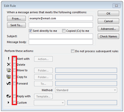This screenshot has width=124, height=112.
Task: Open the Method Standard dropdown
Action: pos(86,90)
